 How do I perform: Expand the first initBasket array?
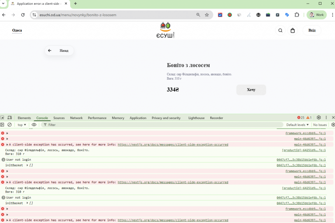click(x=27, y=166)
